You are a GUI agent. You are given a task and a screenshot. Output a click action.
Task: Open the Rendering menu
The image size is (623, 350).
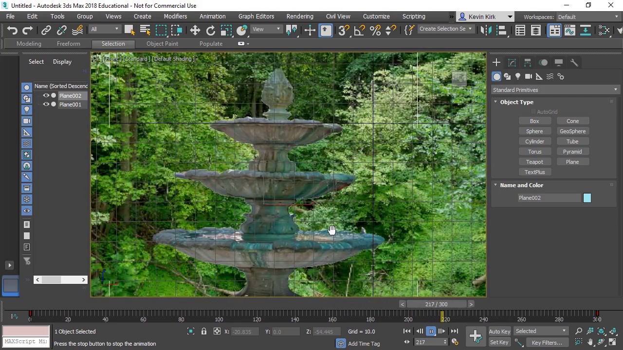(299, 17)
